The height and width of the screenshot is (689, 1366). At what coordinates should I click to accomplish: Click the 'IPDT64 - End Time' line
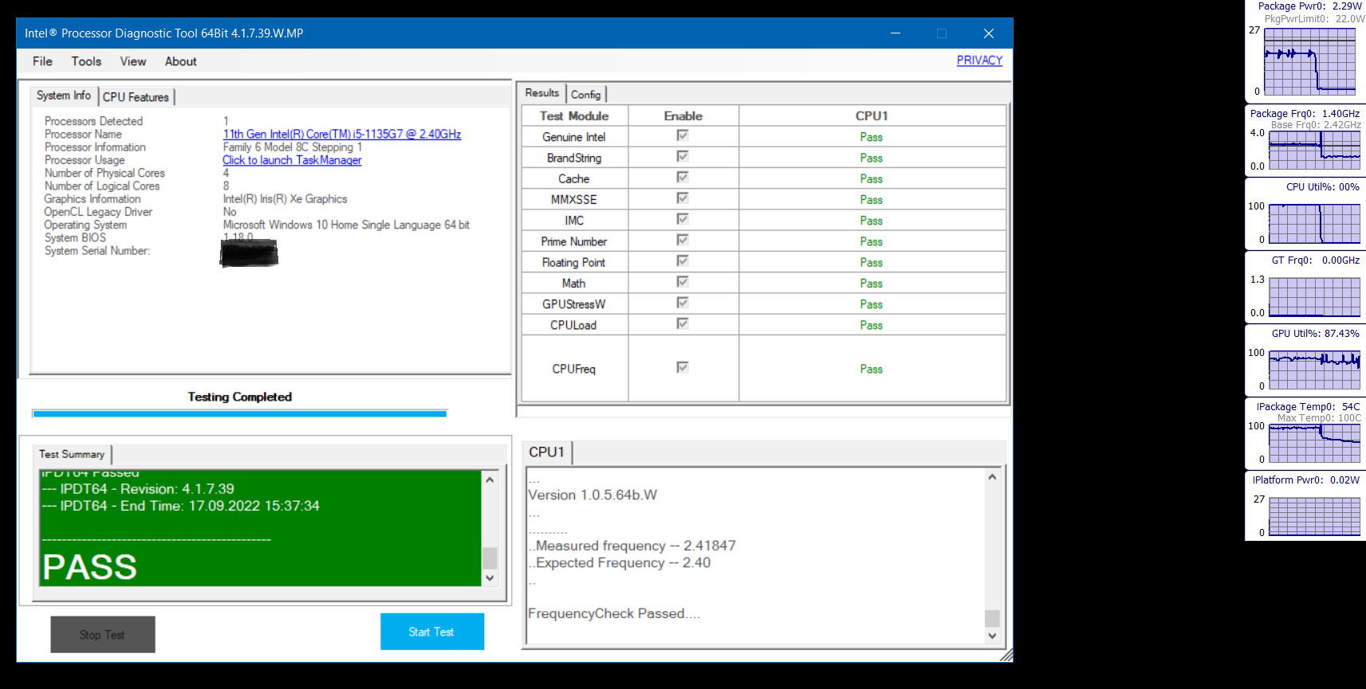(181, 506)
